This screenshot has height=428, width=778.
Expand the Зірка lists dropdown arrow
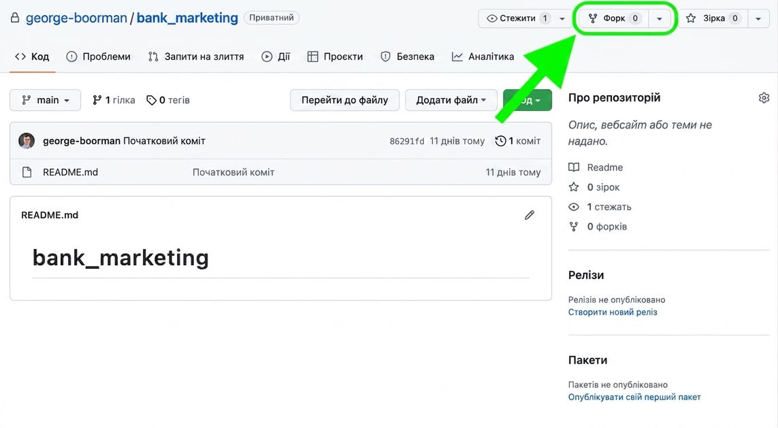pos(758,18)
